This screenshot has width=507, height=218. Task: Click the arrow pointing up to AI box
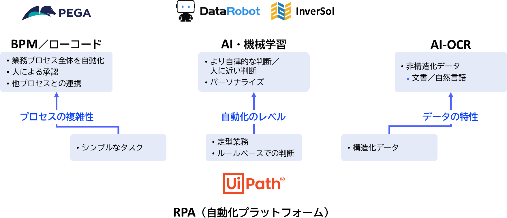coord(254,100)
